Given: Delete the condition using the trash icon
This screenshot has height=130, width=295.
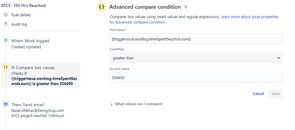Looking at the screenshot, I should tap(186, 7).
